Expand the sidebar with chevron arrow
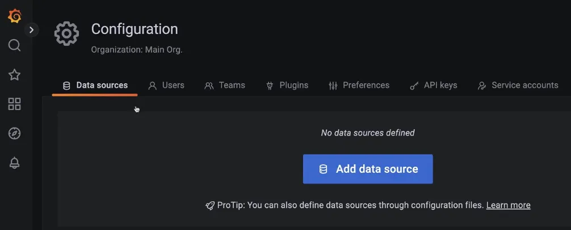The width and height of the screenshot is (571, 230). (32, 29)
